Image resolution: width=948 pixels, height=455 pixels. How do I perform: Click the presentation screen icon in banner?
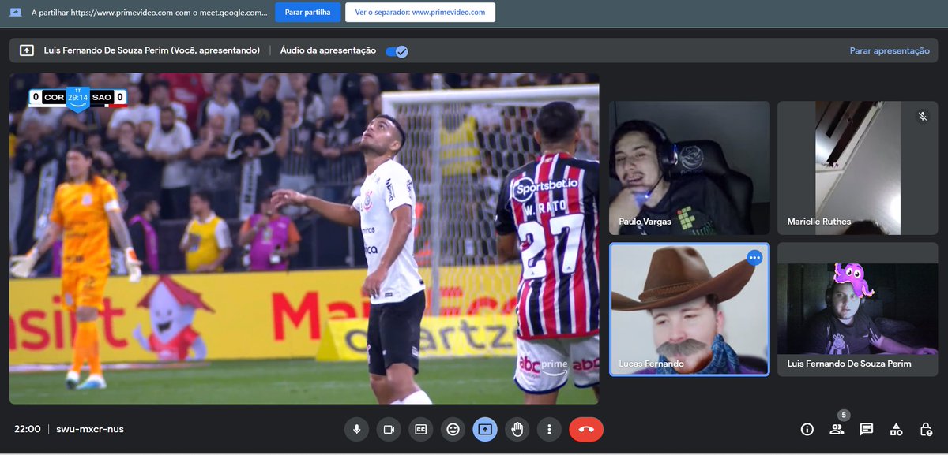coord(27,50)
